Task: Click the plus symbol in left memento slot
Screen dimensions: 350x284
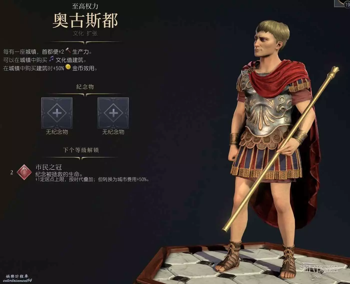Action: pos(57,113)
